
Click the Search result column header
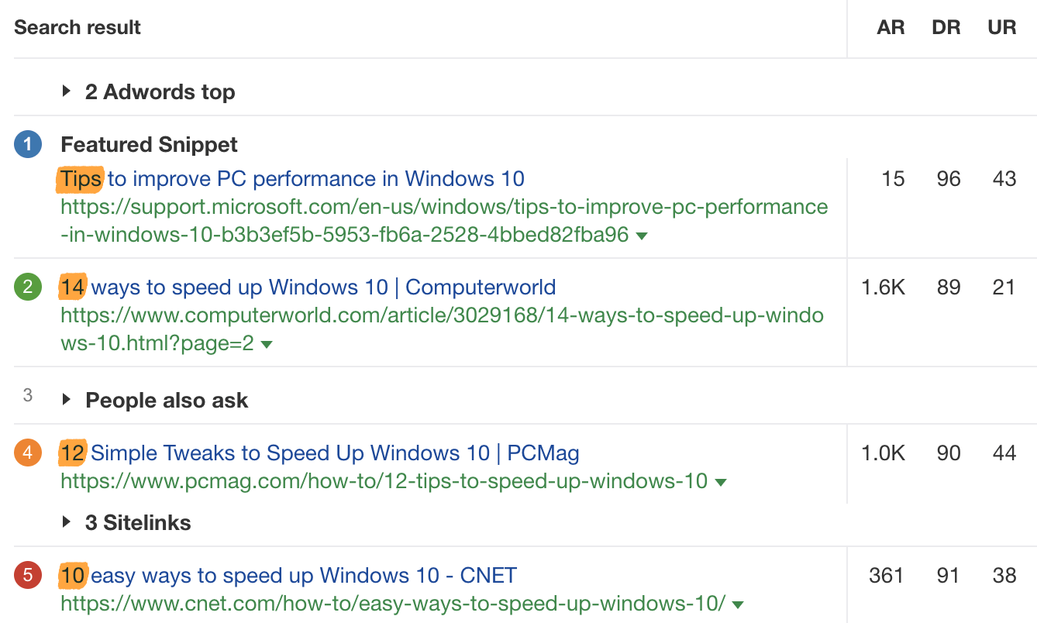click(x=78, y=28)
